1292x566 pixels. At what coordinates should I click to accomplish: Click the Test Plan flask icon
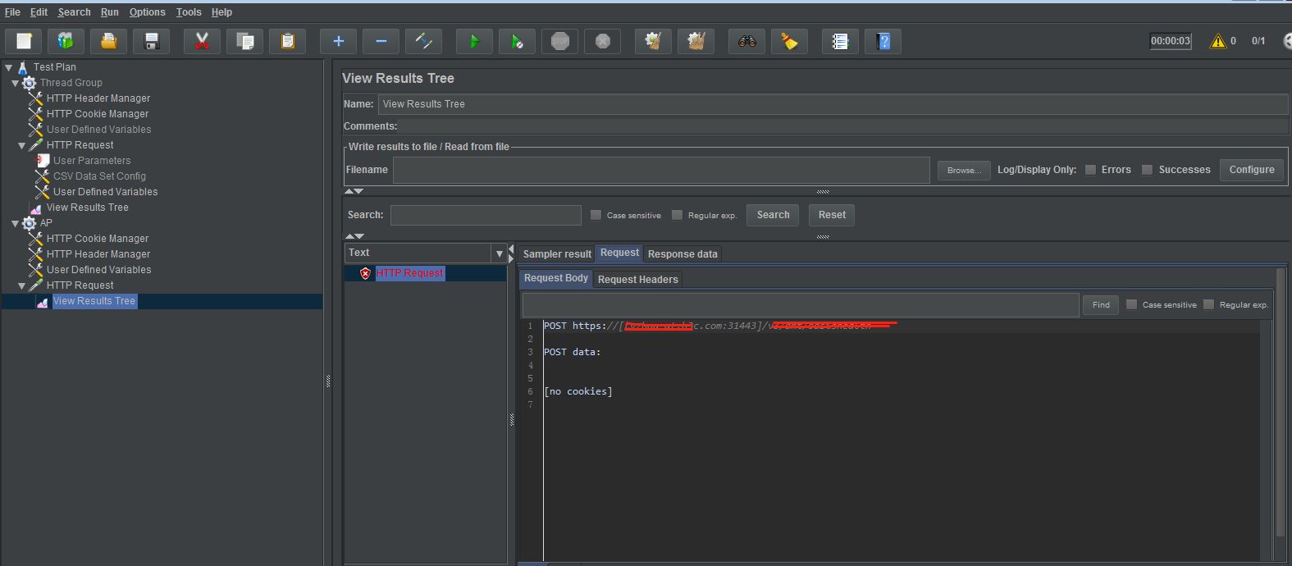23,67
